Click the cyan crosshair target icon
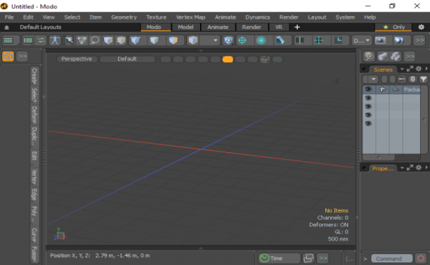This screenshot has height=265, width=430. coord(242,41)
